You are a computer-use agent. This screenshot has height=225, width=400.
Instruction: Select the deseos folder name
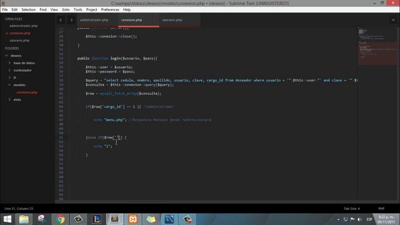[x=16, y=56]
